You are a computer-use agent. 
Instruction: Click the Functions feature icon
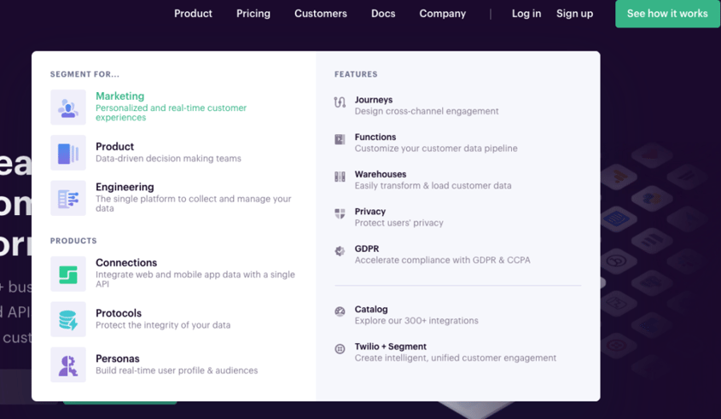click(340, 139)
